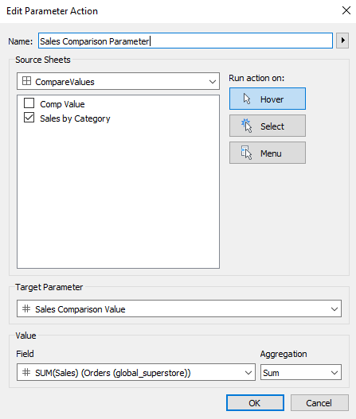
Task: Open the Aggregation Sum dropdown
Action: 301,372
